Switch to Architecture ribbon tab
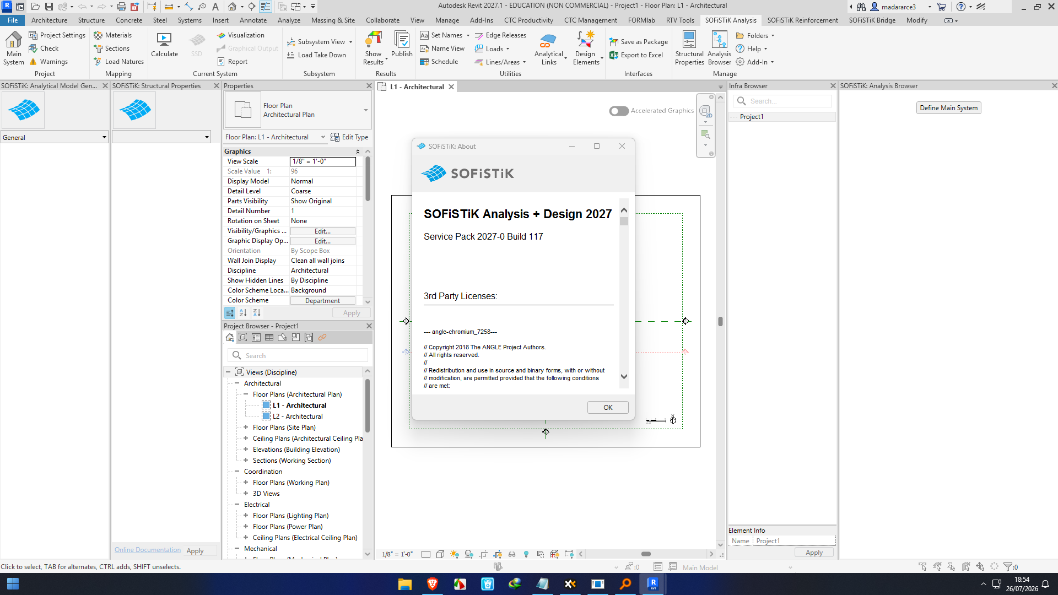 [x=49, y=20]
